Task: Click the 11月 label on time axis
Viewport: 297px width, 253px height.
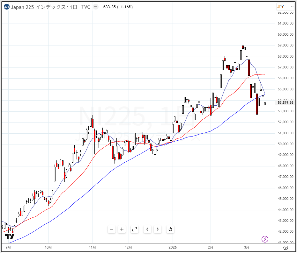Action: coord(92,247)
